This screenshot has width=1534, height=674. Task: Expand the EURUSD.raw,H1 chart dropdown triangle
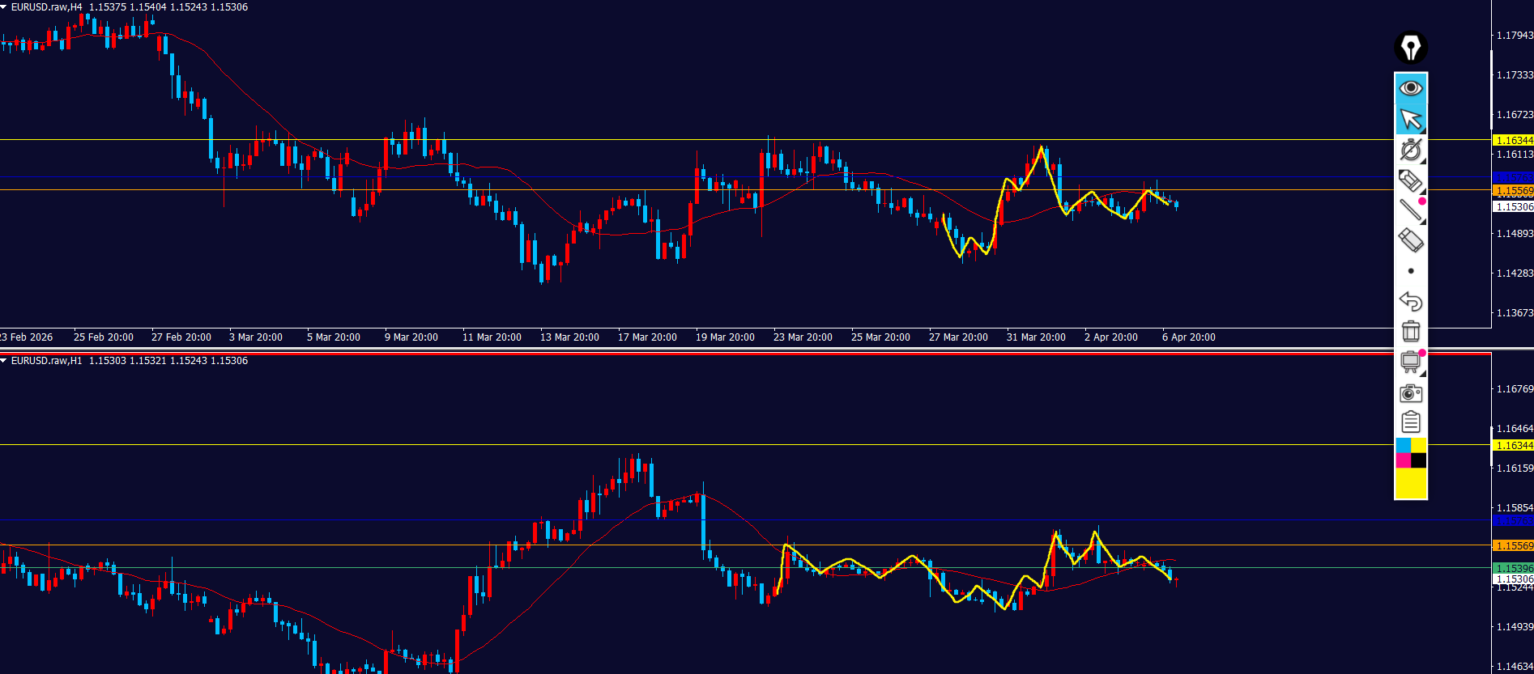coord(4,361)
